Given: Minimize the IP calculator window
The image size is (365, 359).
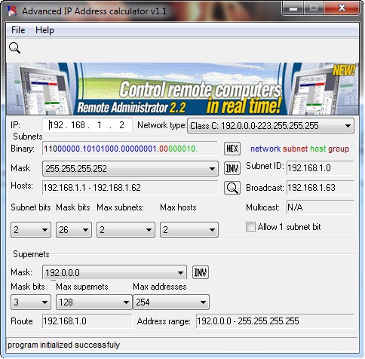Looking at the screenshot, I should point(293,8).
